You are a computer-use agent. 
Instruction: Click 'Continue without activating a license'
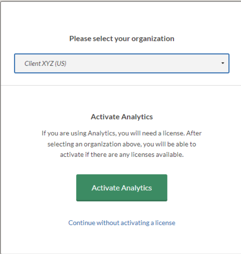pyautogui.click(x=122, y=223)
